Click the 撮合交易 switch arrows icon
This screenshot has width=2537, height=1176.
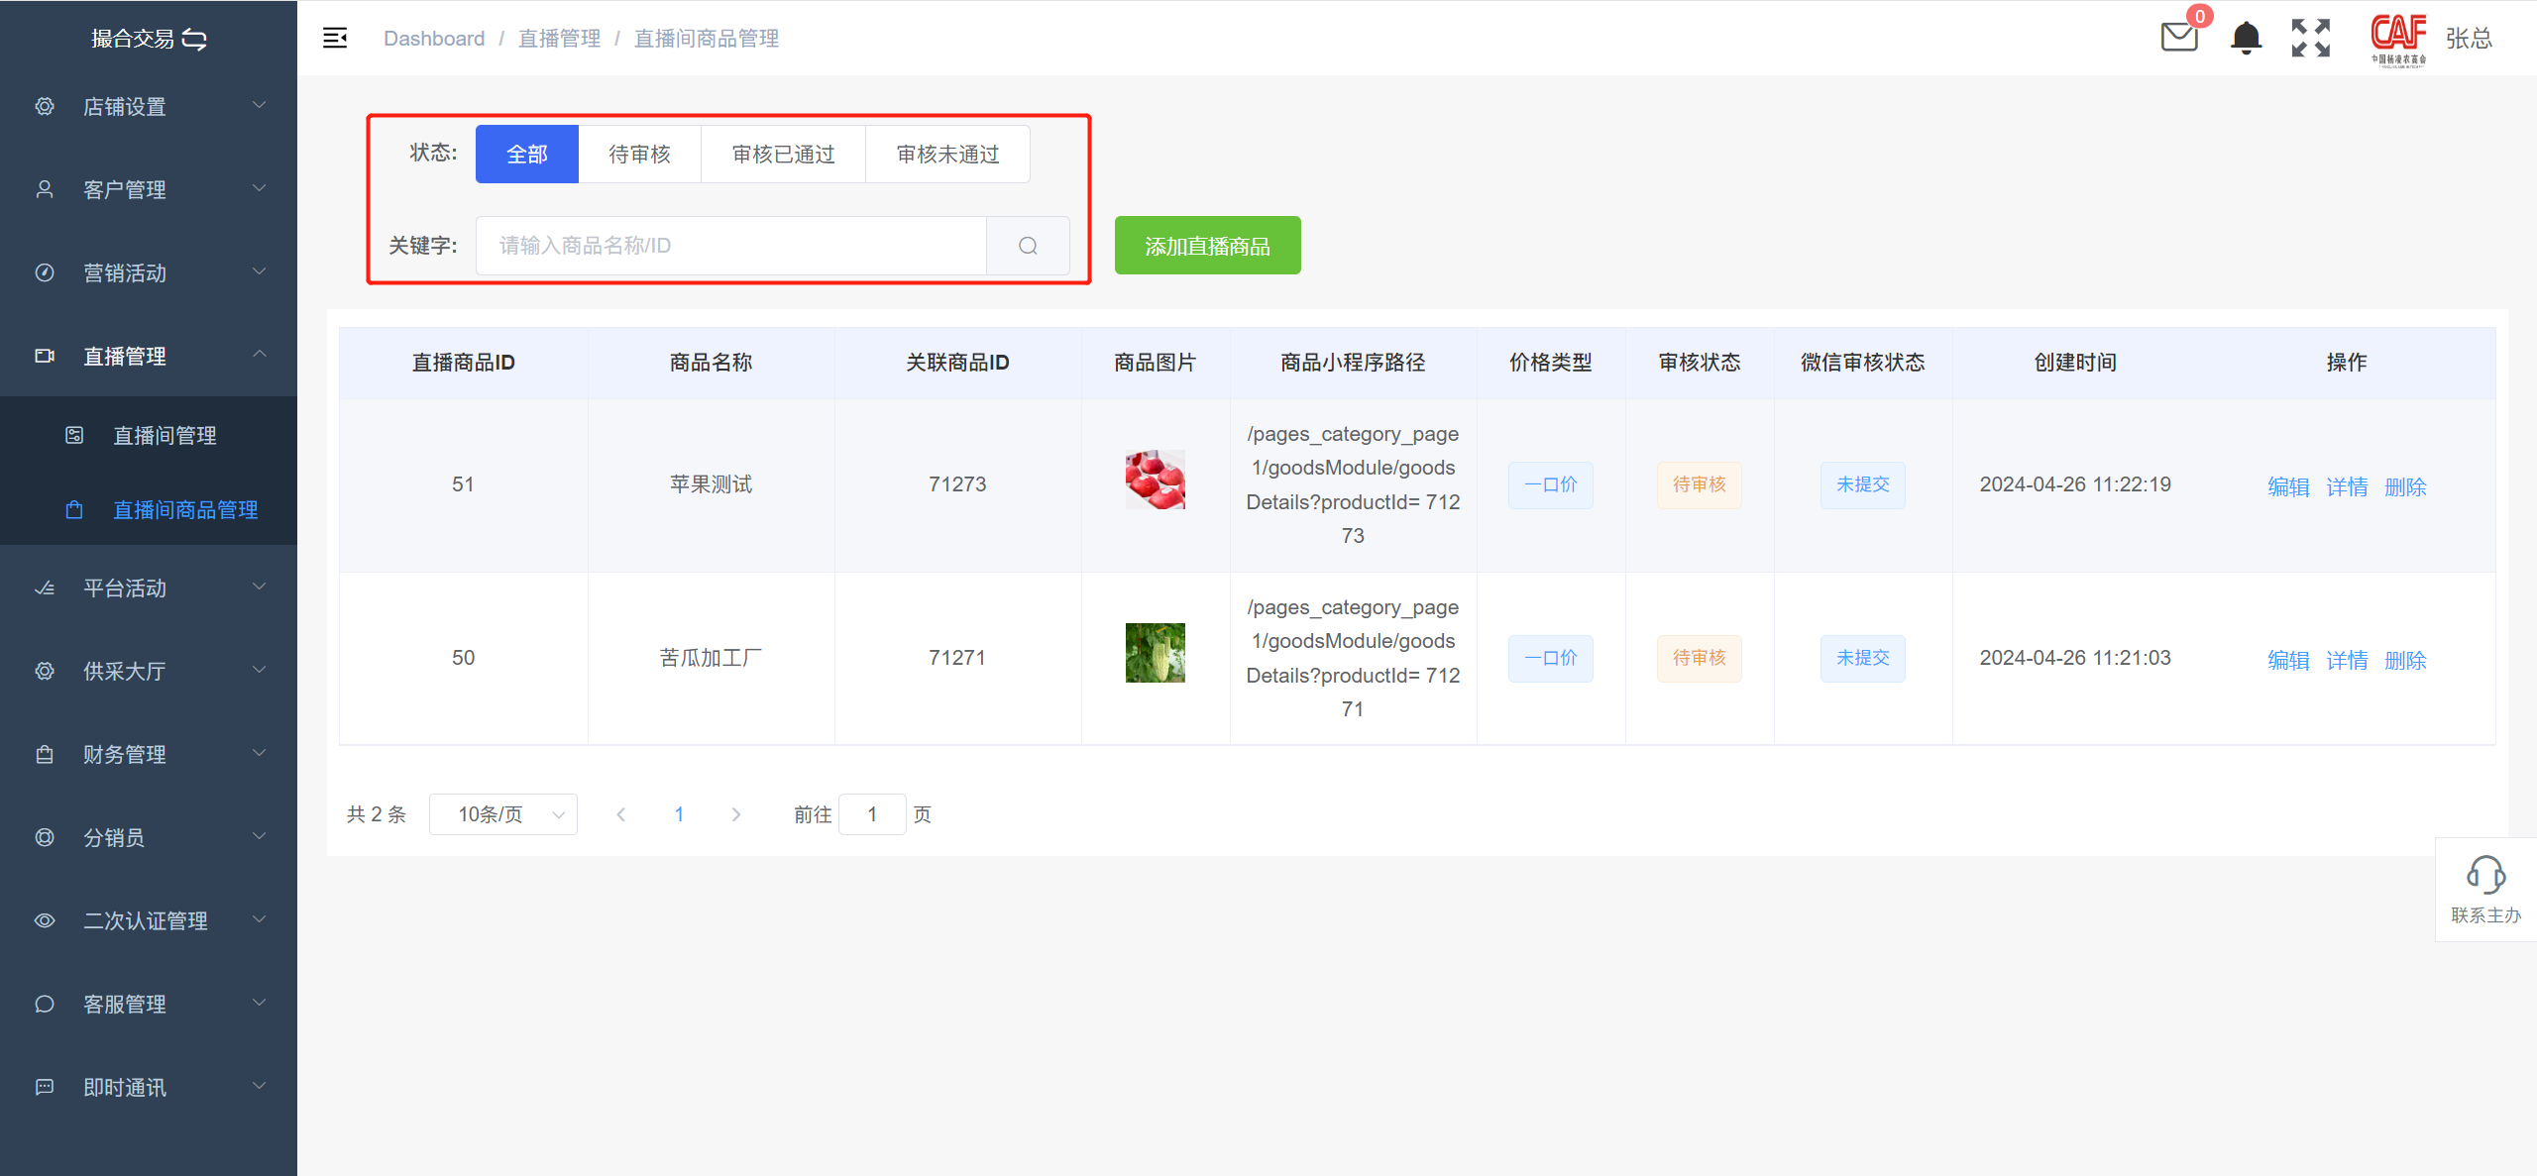point(195,40)
